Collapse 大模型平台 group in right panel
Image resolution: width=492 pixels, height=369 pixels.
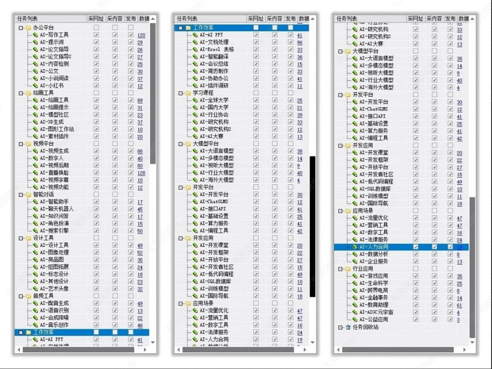341,51
